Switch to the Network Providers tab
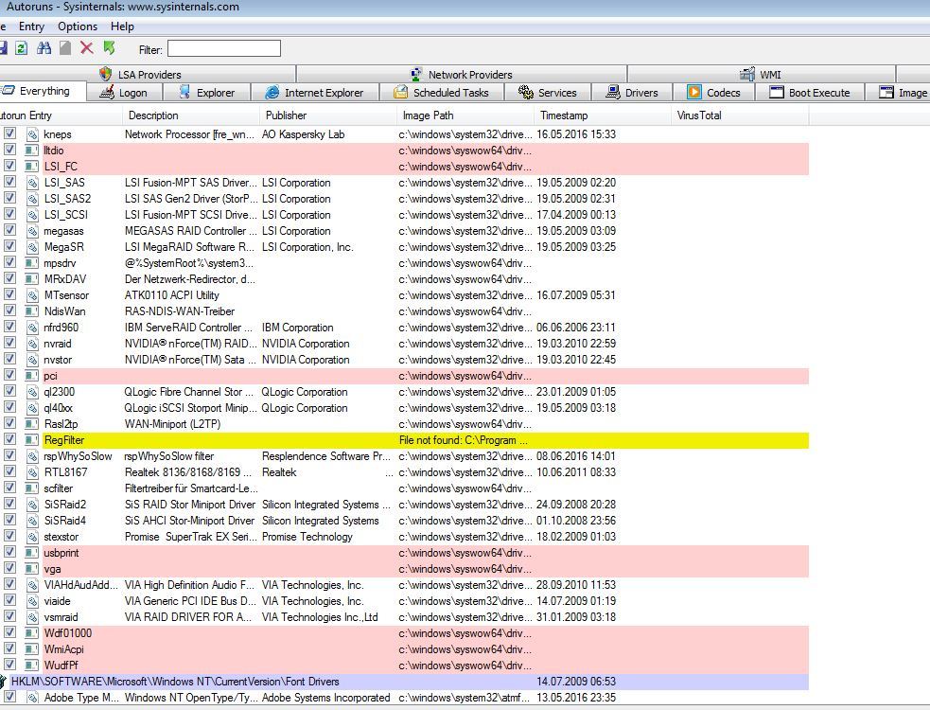 click(x=462, y=74)
